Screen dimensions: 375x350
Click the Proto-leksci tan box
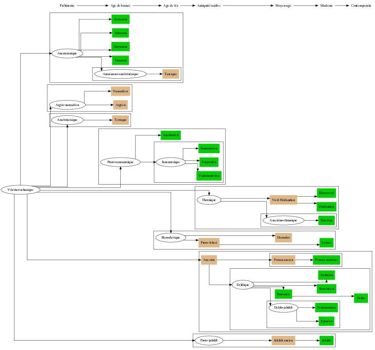point(209,243)
